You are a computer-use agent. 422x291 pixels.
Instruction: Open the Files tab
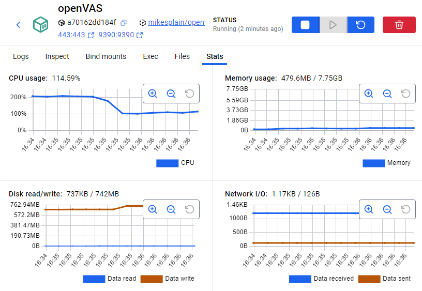pyautogui.click(x=182, y=56)
